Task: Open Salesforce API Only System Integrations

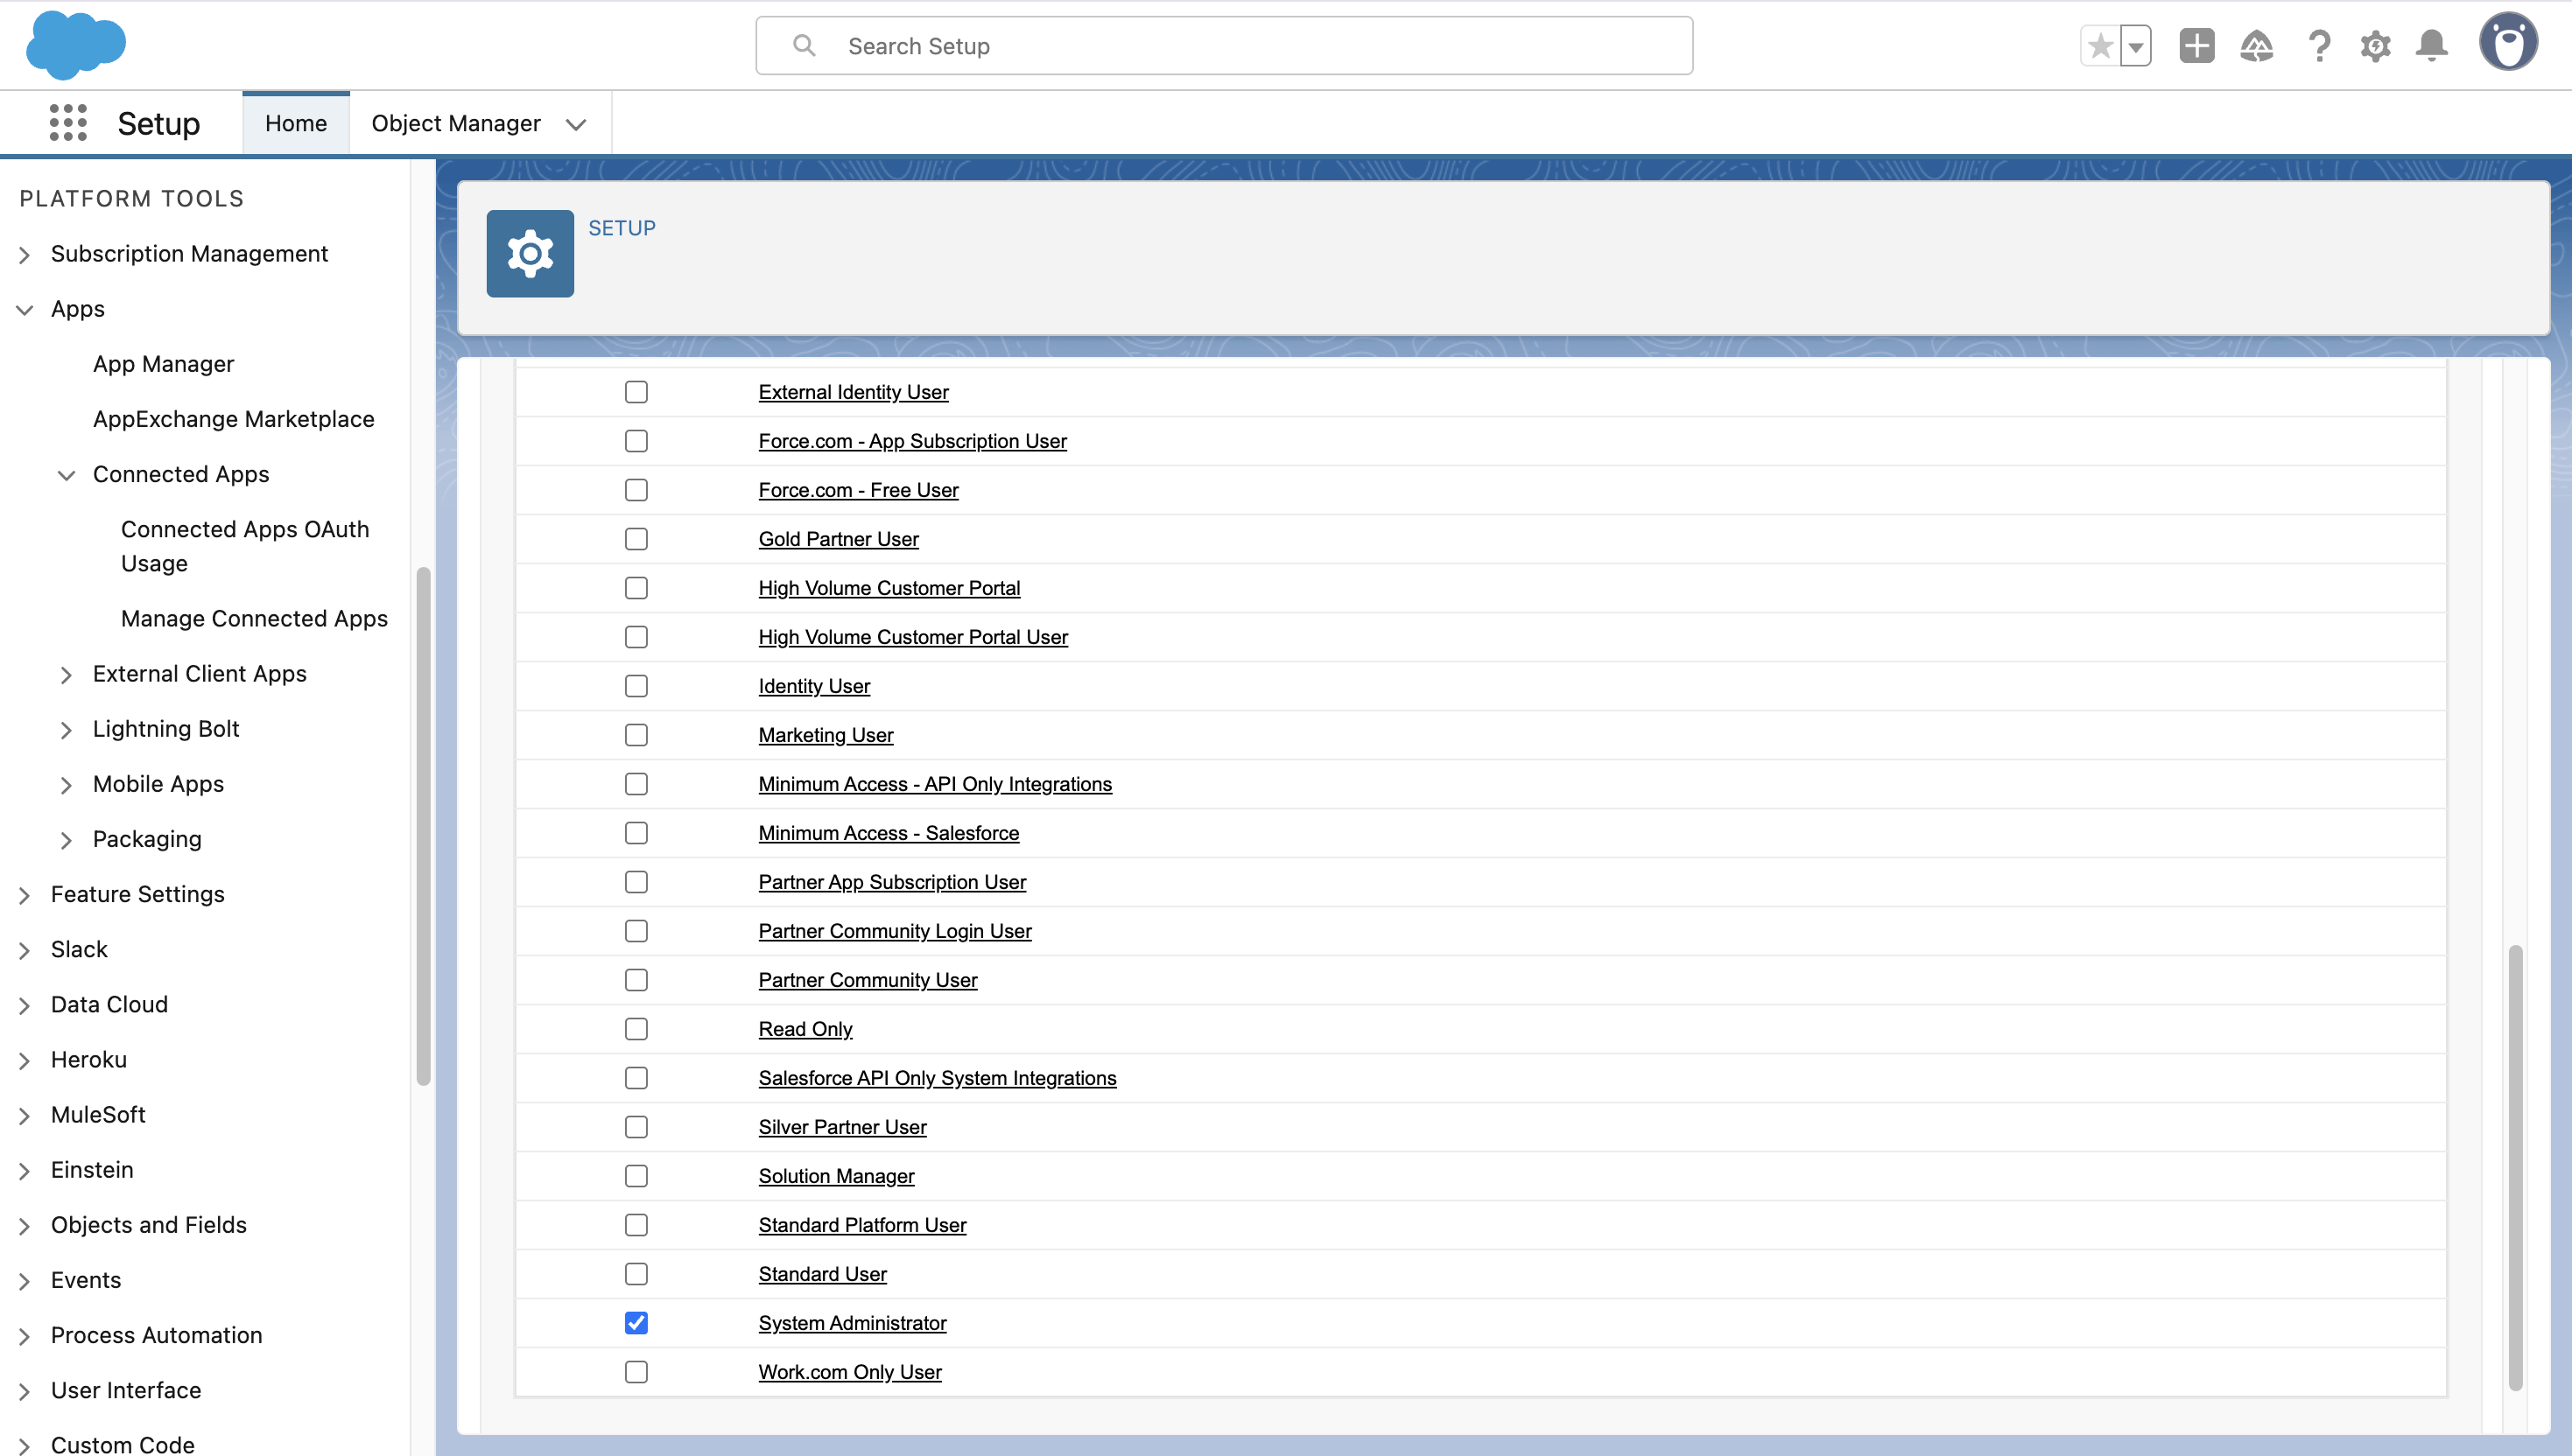Action: click(x=938, y=1078)
